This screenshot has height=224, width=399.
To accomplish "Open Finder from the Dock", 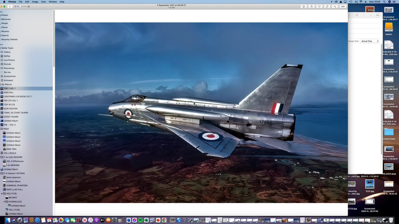I will pyautogui.click(x=8, y=220).
